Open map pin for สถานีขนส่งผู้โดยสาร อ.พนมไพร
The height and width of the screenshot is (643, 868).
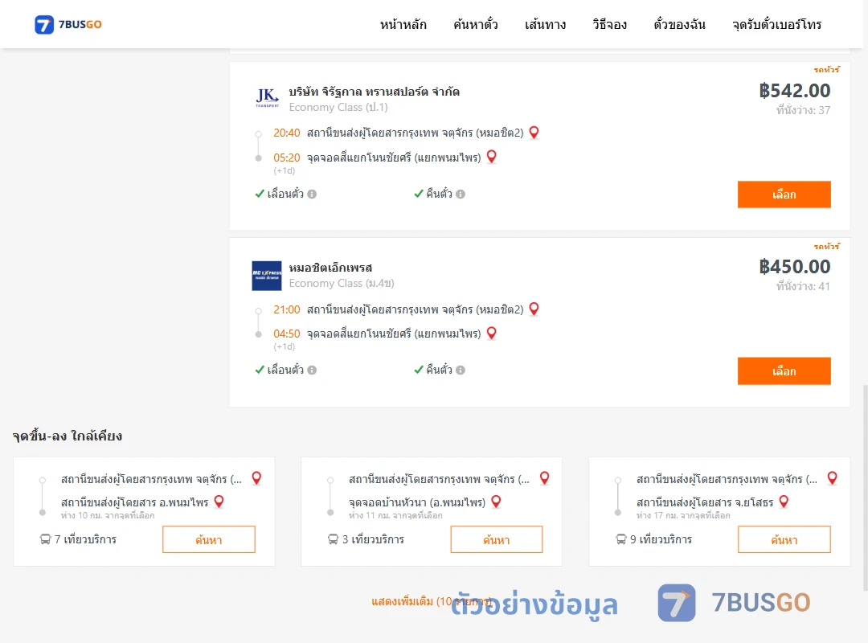(x=219, y=502)
